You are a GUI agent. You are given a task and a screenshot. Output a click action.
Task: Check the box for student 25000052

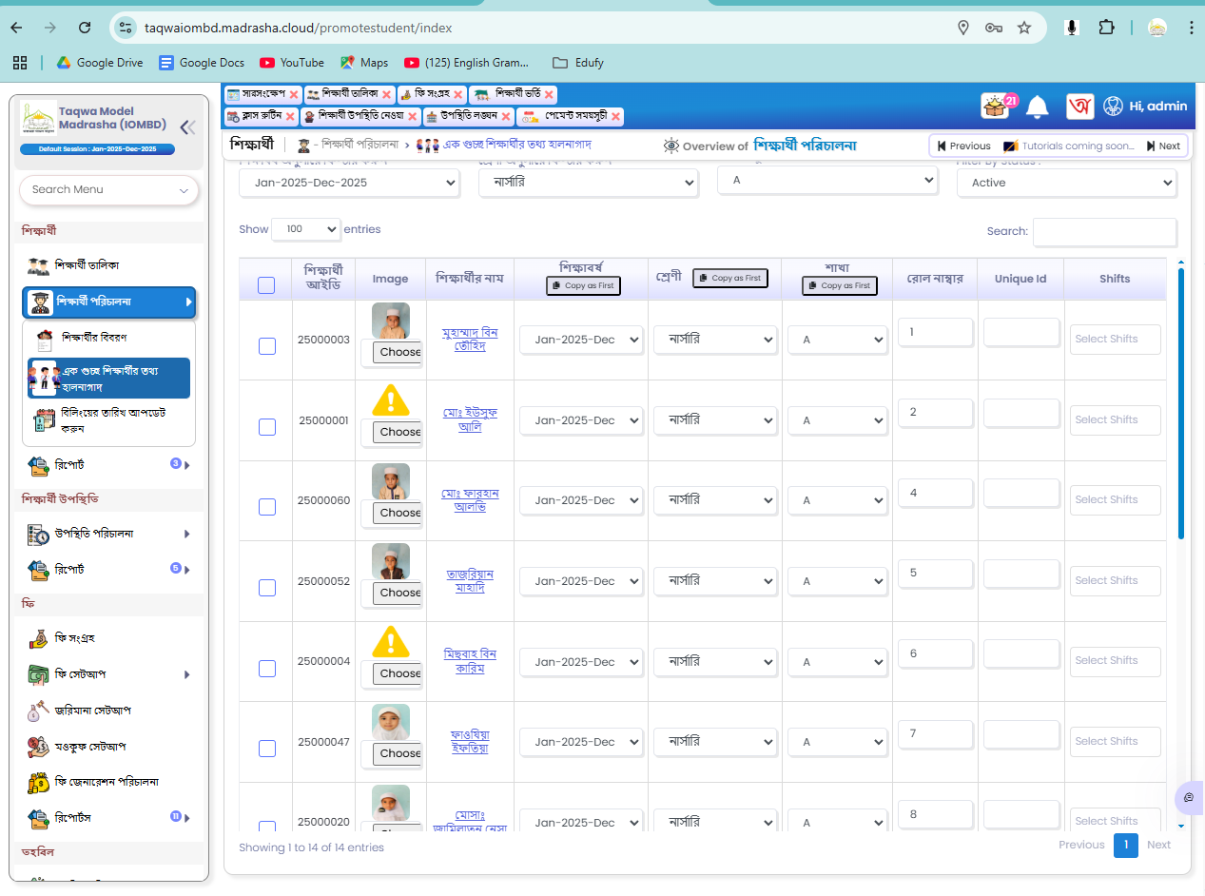click(267, 588)
